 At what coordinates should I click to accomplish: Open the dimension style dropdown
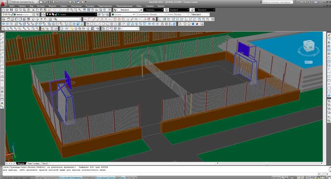point(153,10)
